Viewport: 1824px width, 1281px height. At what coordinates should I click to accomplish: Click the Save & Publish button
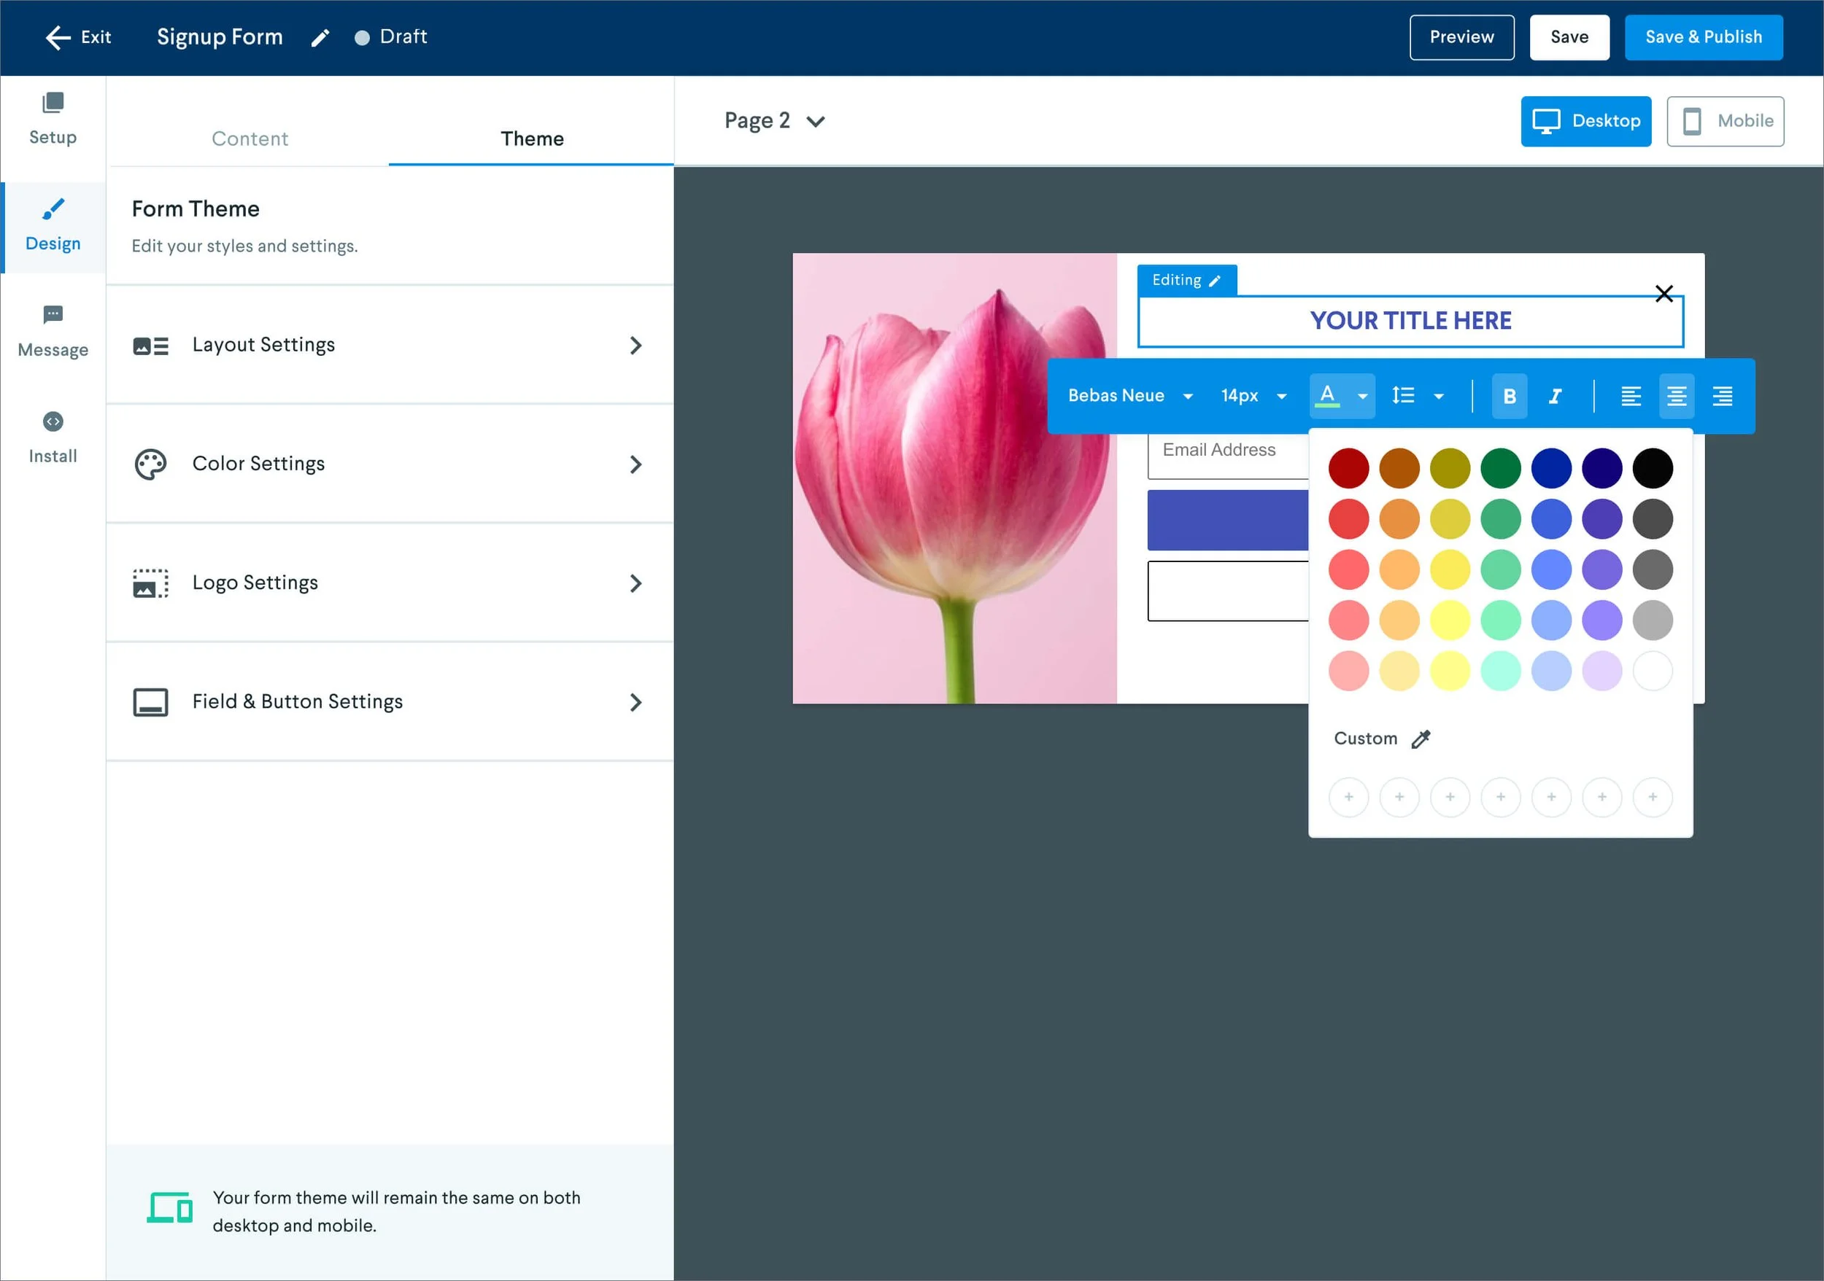click(x=1702, y=37)
